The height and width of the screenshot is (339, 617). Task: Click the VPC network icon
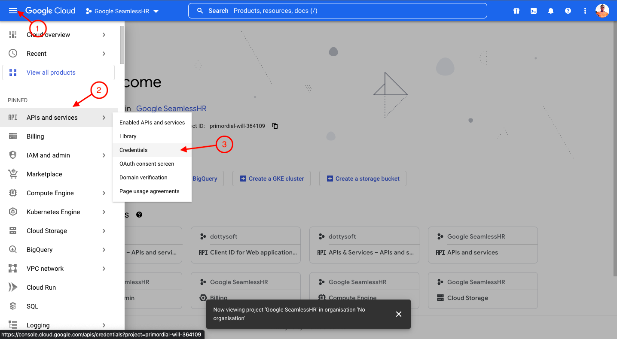[x=13, y=269]
